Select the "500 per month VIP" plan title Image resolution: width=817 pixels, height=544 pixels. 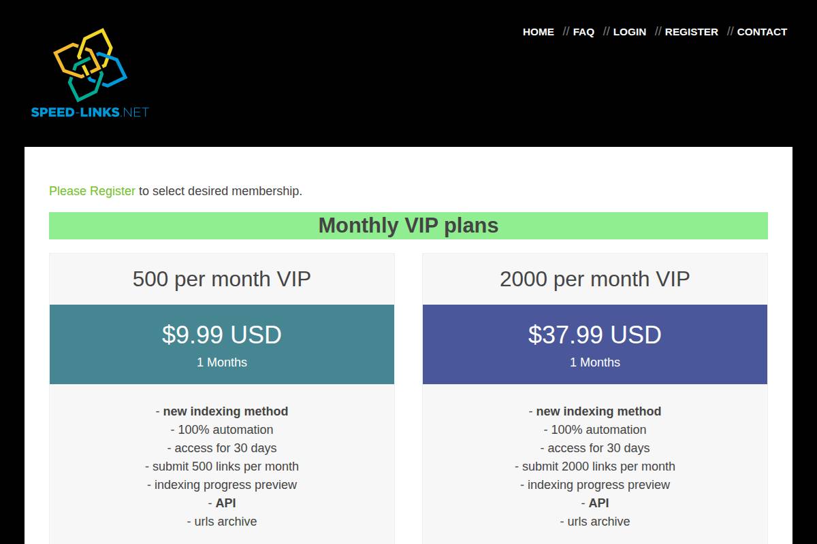[x=222, y=279]
